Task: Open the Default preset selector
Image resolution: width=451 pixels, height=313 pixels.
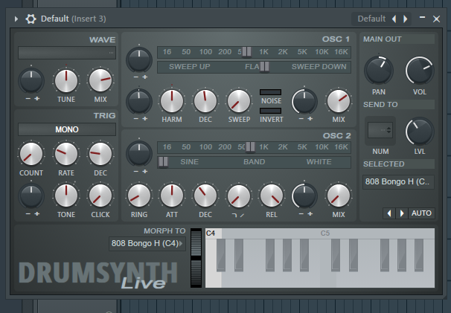Action: pyautogui.click(x=371, y=19)
